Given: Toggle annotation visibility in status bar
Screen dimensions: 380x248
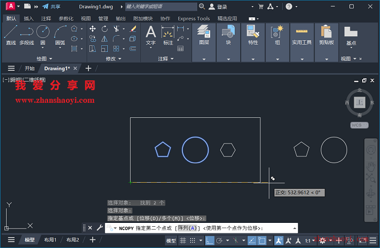Looking at the screenshot, I should point(279,241).
